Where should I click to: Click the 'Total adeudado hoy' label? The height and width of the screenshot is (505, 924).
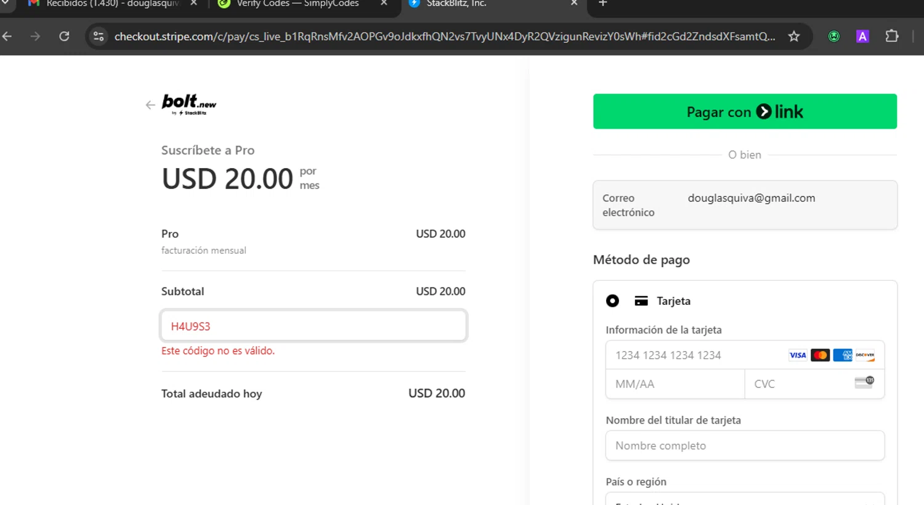(211, 394)
